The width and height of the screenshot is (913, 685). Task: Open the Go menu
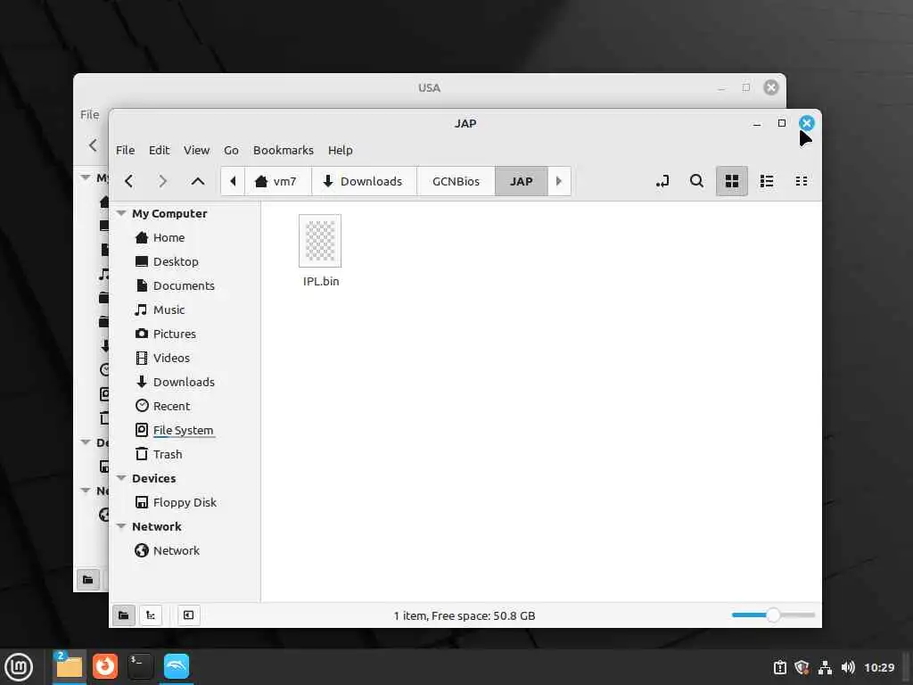point(231,150)
